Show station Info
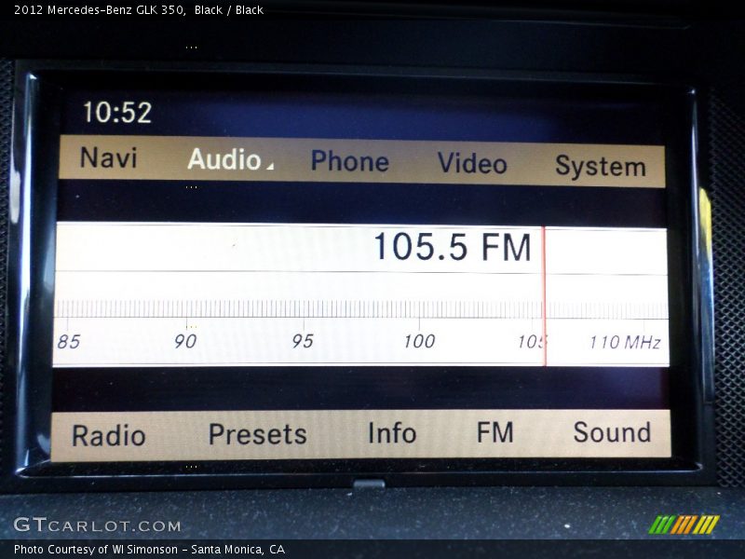 tap(391, 433)
